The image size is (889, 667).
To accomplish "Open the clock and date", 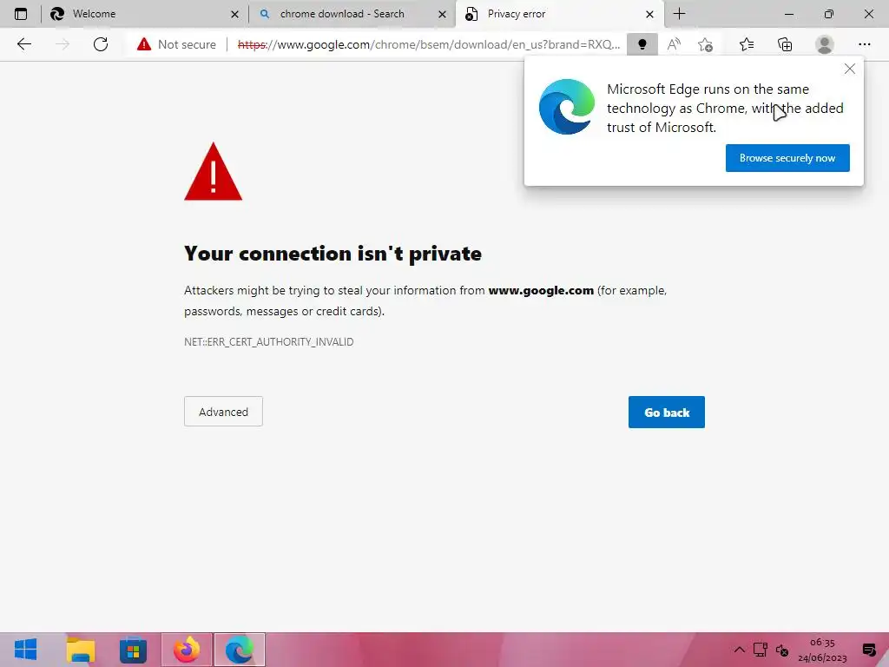I will pyautogui.click(x=822, y=650).
